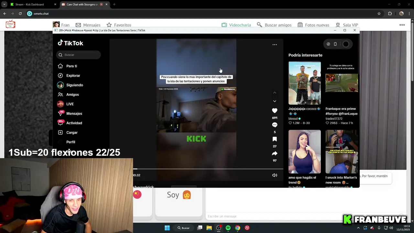The width and height of the screenshot is (414, 233).
Task: Open I snuck into Marlon's room thumbnail
Action: 342,152
